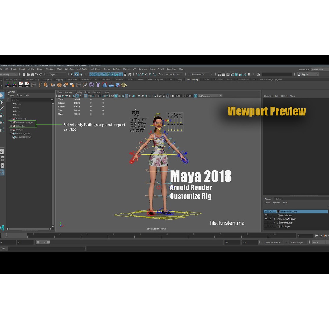
Task: Click the New Scene file icon
Action: 24,74
